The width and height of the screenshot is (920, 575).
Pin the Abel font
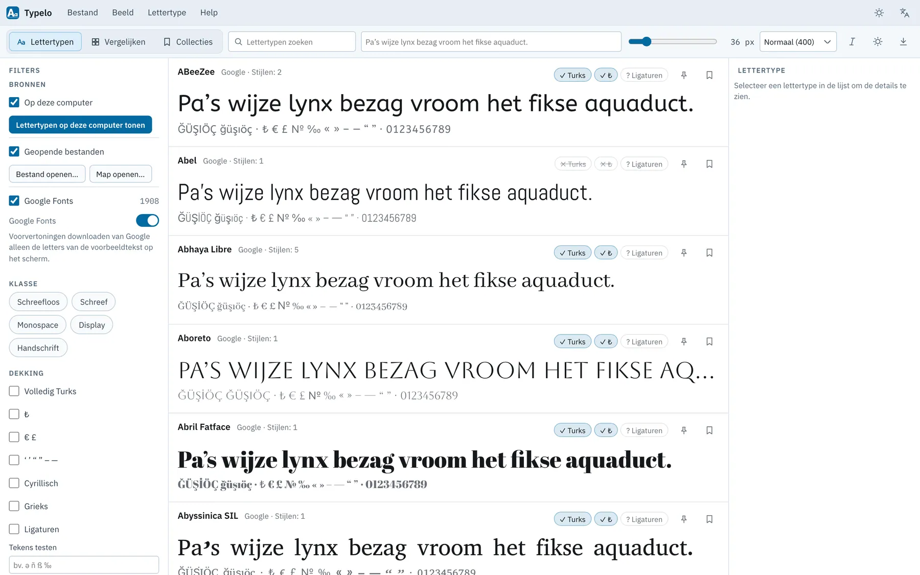pos(684,164)
